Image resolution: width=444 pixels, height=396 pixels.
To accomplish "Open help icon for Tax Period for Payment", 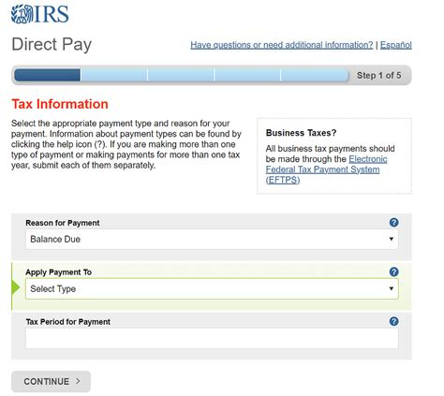I will coord(393,321).
